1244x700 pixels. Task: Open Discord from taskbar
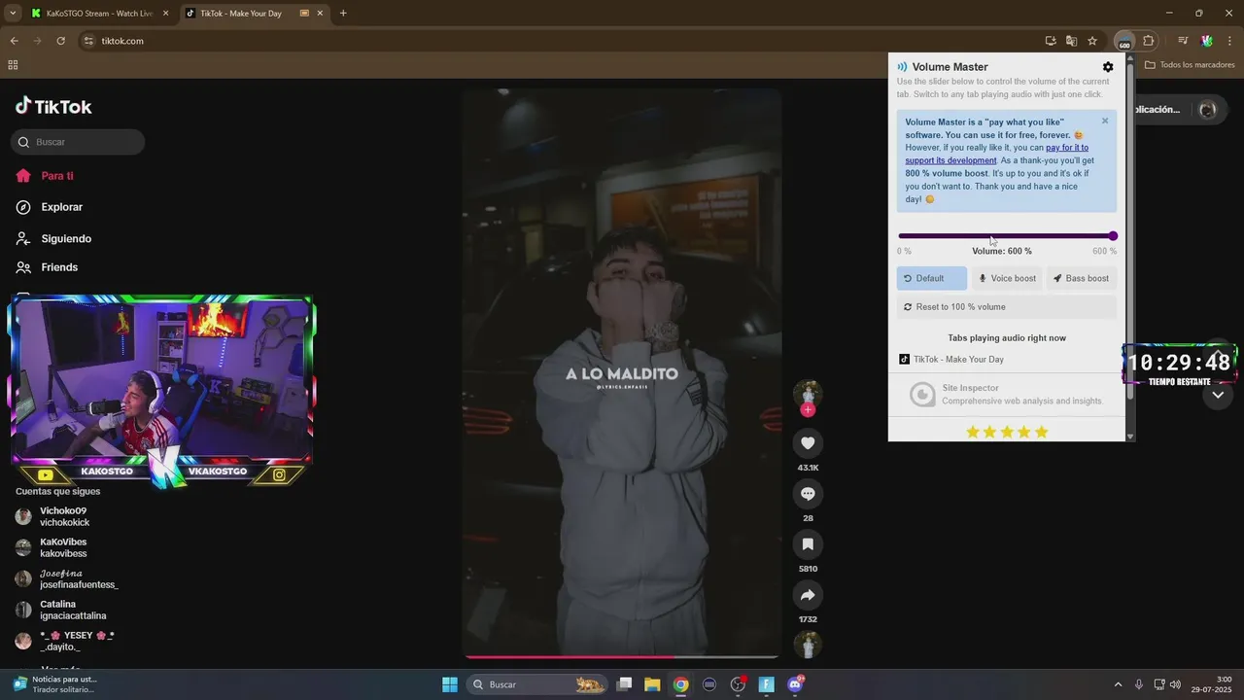pos(795,684)
